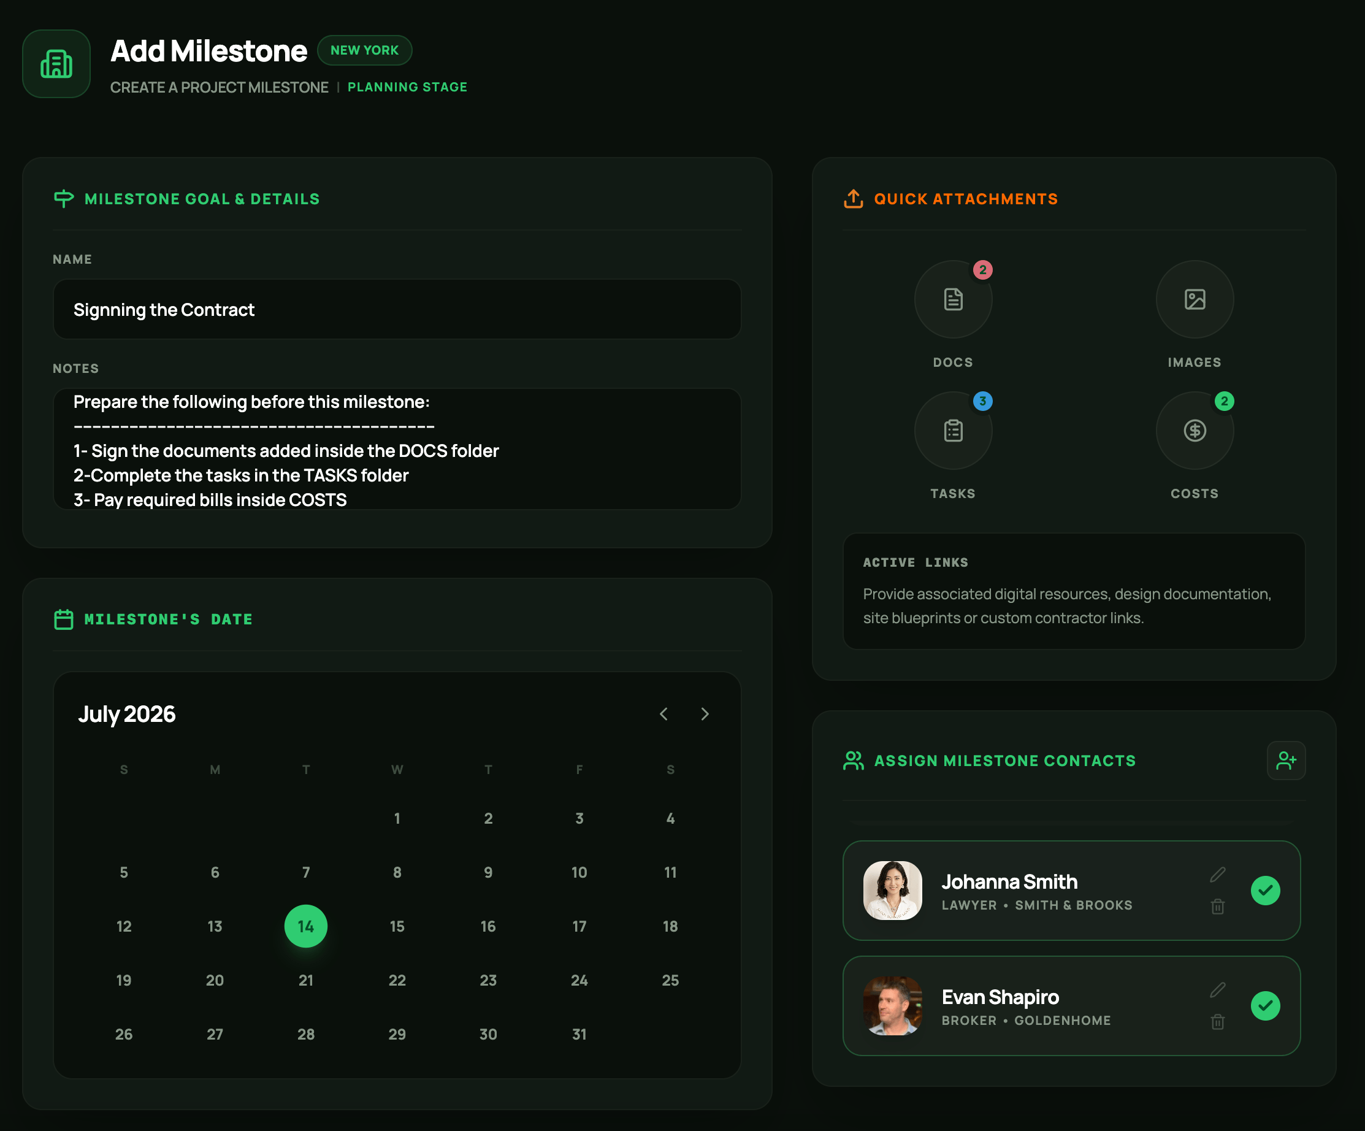This screenshot has height=1131, width=1365.
Task: Edit Evan Shapiro with pencil icon
Action: click(x=1218, y=990)
